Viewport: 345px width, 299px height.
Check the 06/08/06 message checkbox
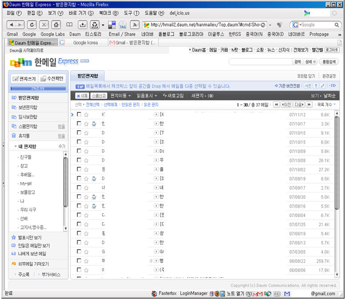tap(79, 270)
